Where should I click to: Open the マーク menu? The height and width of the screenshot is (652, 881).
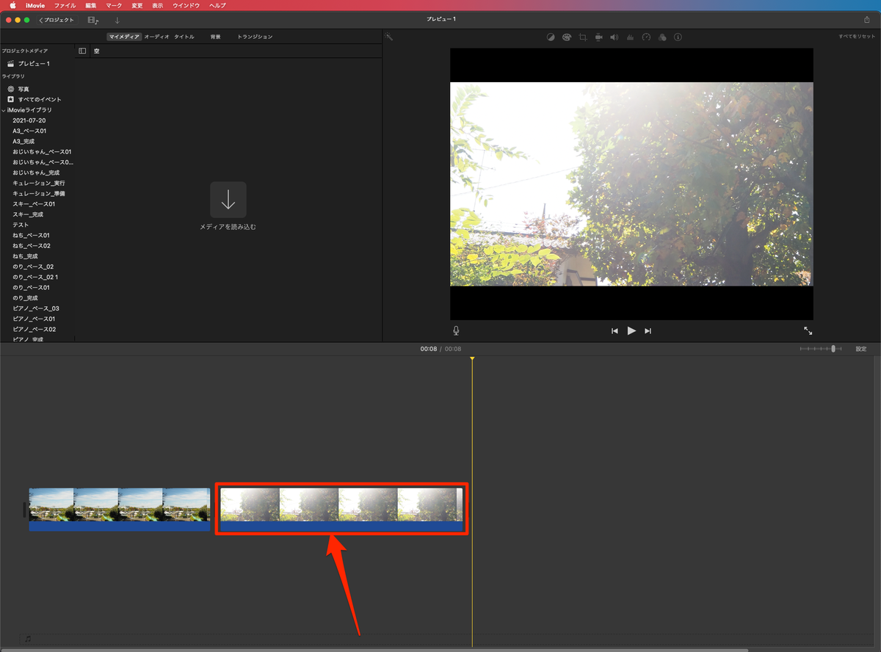click(114, 5)
